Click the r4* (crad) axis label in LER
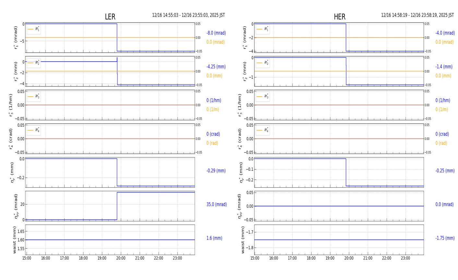 point(11,139)
